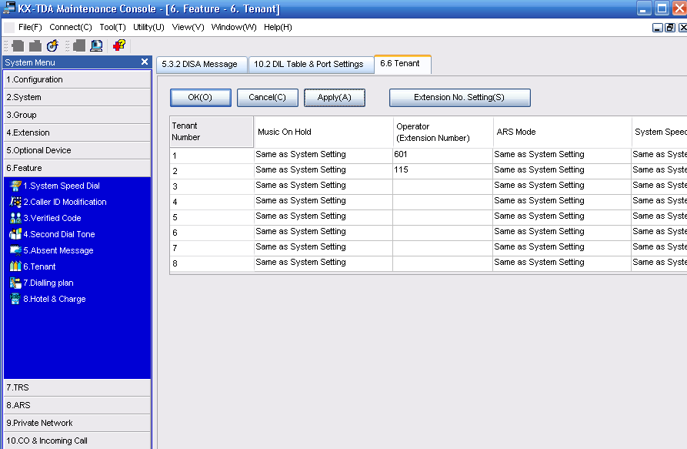
Task: Expand 4.Extension menu section
Action: [77, 132]
